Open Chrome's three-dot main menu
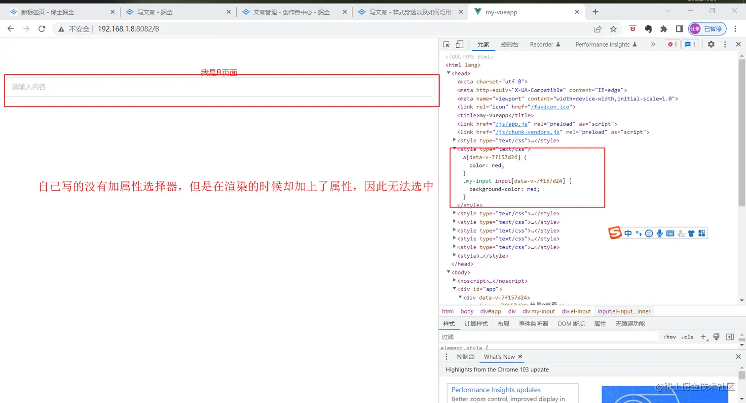Screen dimensions: 746x403 click(735, 29)
